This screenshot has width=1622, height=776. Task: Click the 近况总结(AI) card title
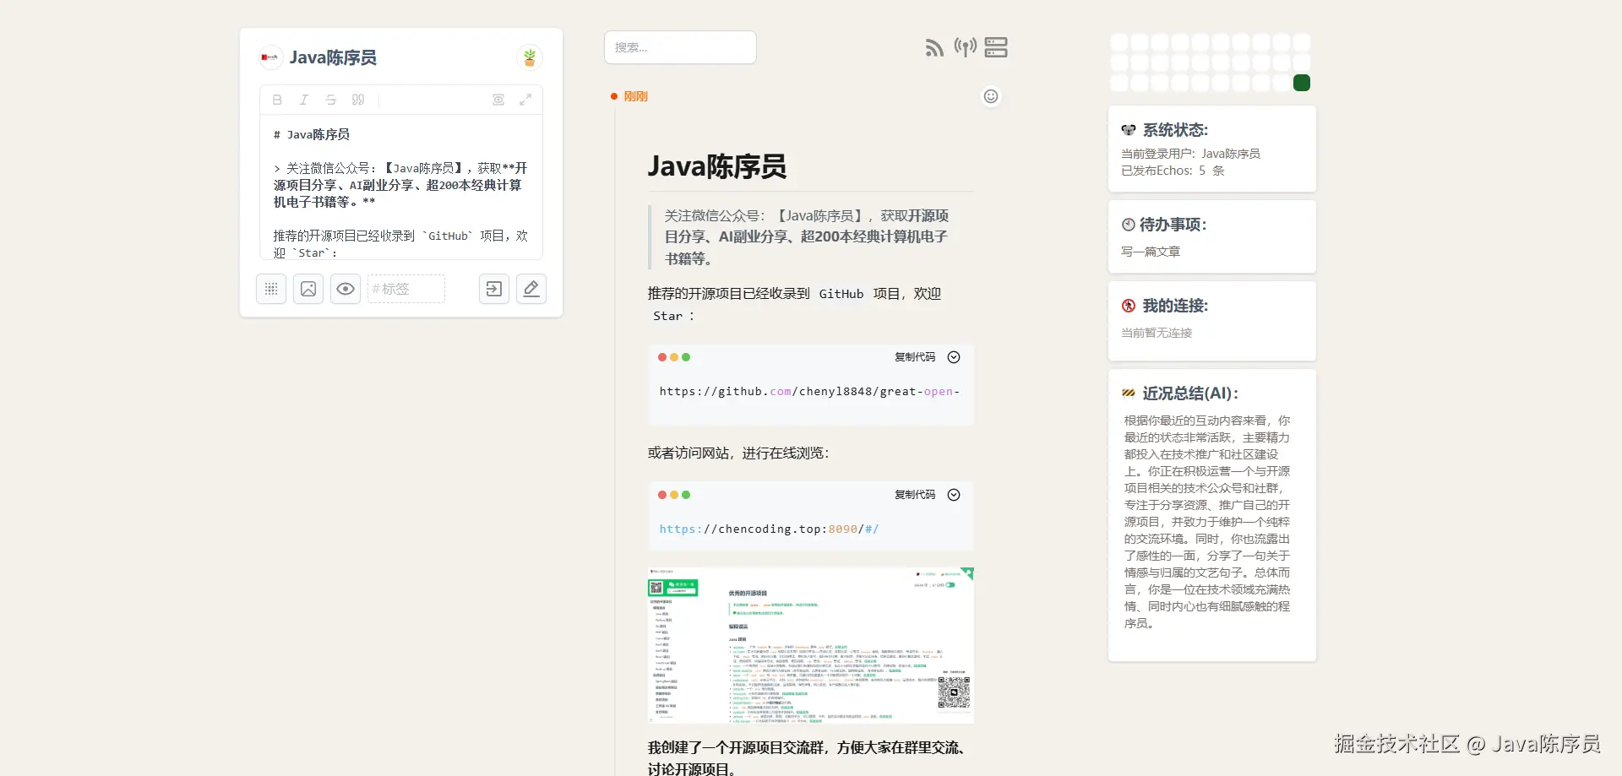click(1190, 393)
